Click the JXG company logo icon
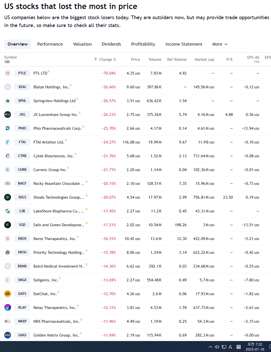Screen dimensions: 271x352 click(x=8, y=115)
